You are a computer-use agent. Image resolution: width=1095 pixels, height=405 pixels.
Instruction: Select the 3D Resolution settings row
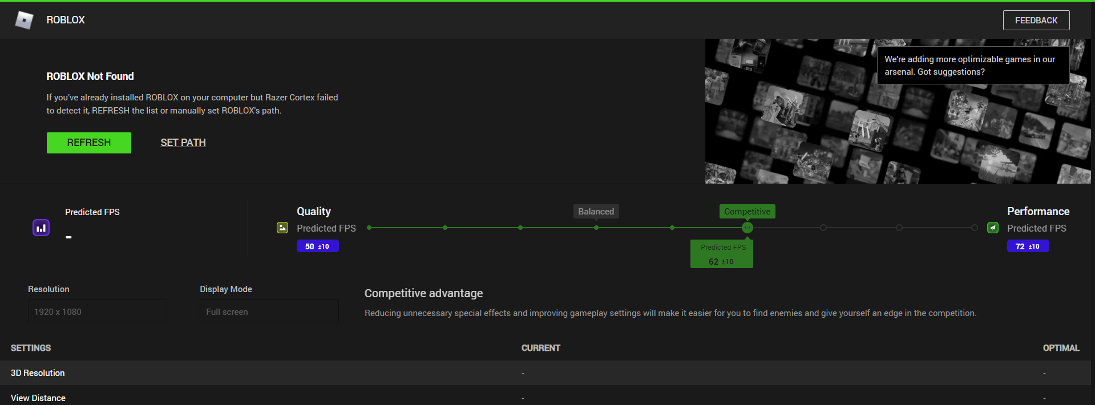pyautogui.click(x=546, y=373)
